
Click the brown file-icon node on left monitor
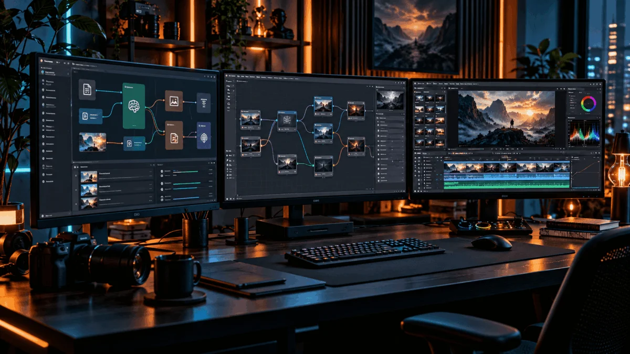tap(174, 135)
